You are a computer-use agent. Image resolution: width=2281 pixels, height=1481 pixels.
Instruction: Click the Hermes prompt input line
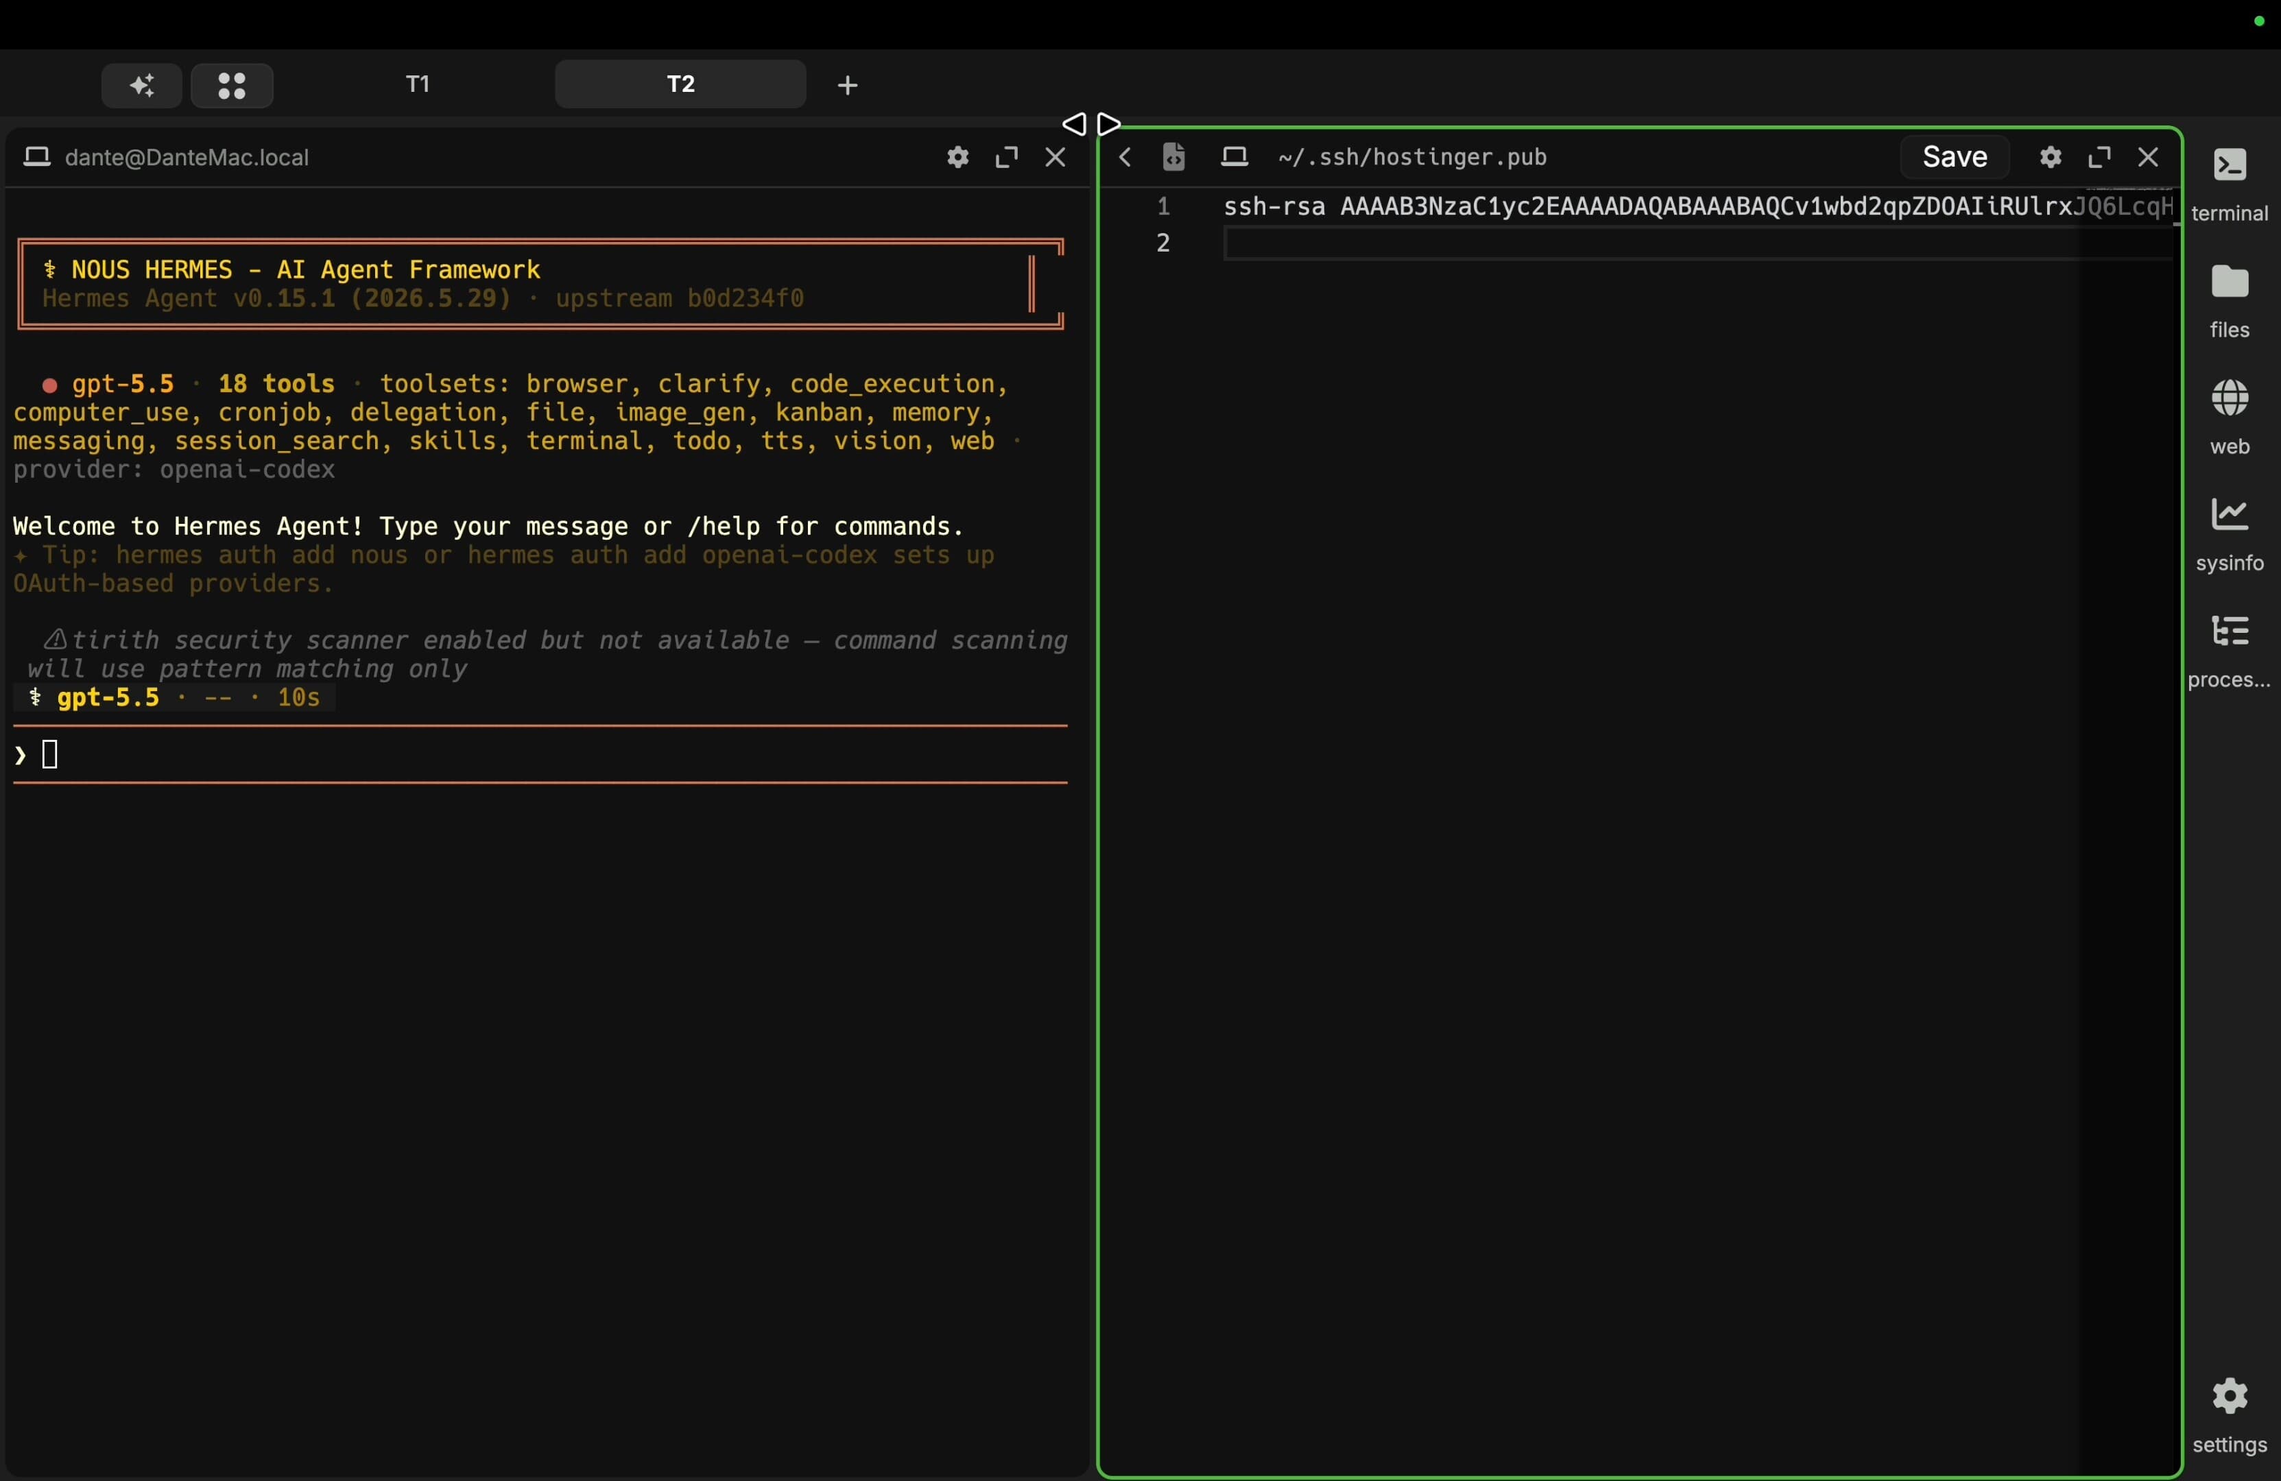click(540, 756)
